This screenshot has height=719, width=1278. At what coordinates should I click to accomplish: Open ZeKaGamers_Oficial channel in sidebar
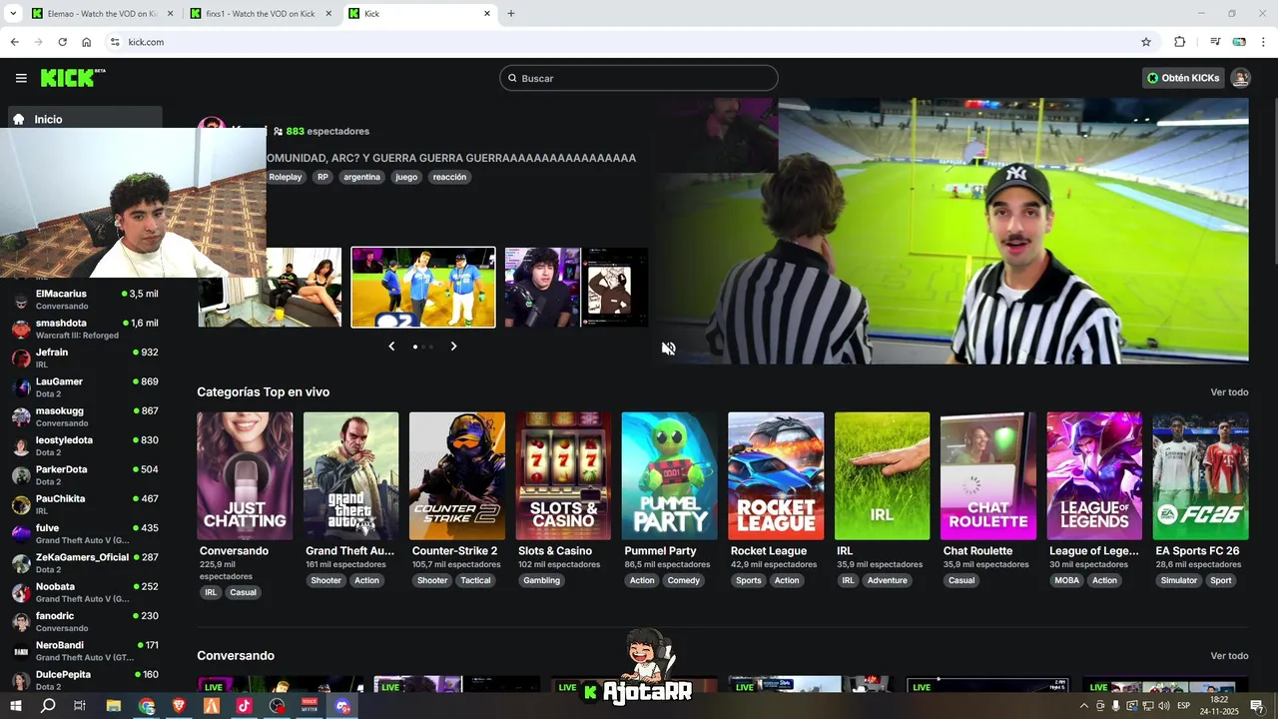click(x=85, y=563)
